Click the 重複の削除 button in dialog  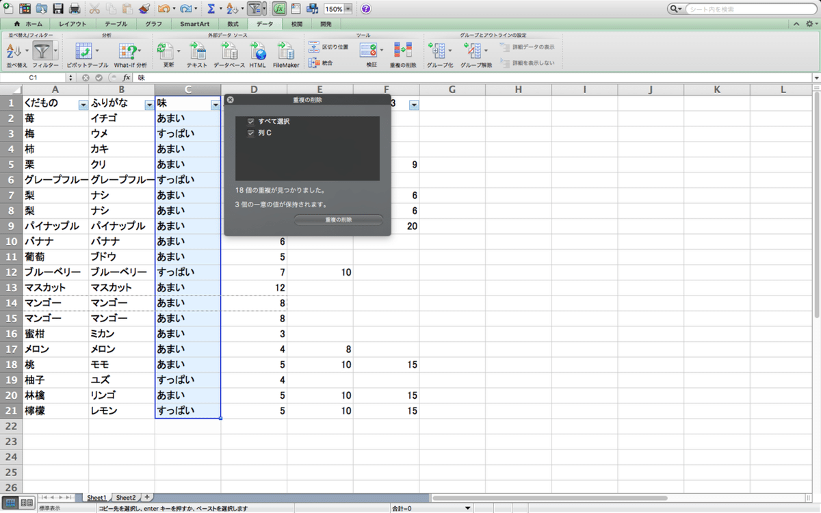[338, 220]
